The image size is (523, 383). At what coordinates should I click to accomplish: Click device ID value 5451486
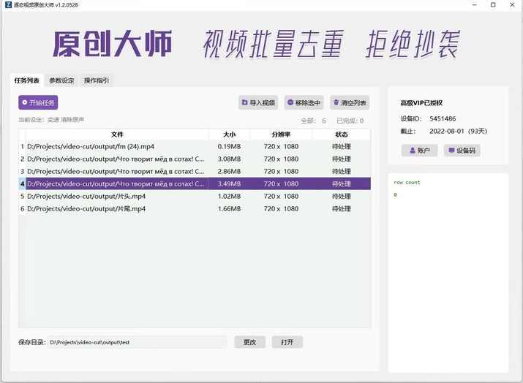pyautogui.click(x=443, y=118)
